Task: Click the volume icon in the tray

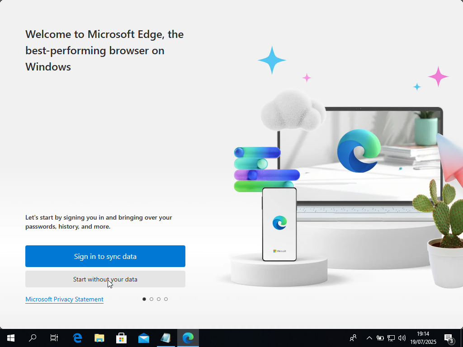Action: (402, 338)
